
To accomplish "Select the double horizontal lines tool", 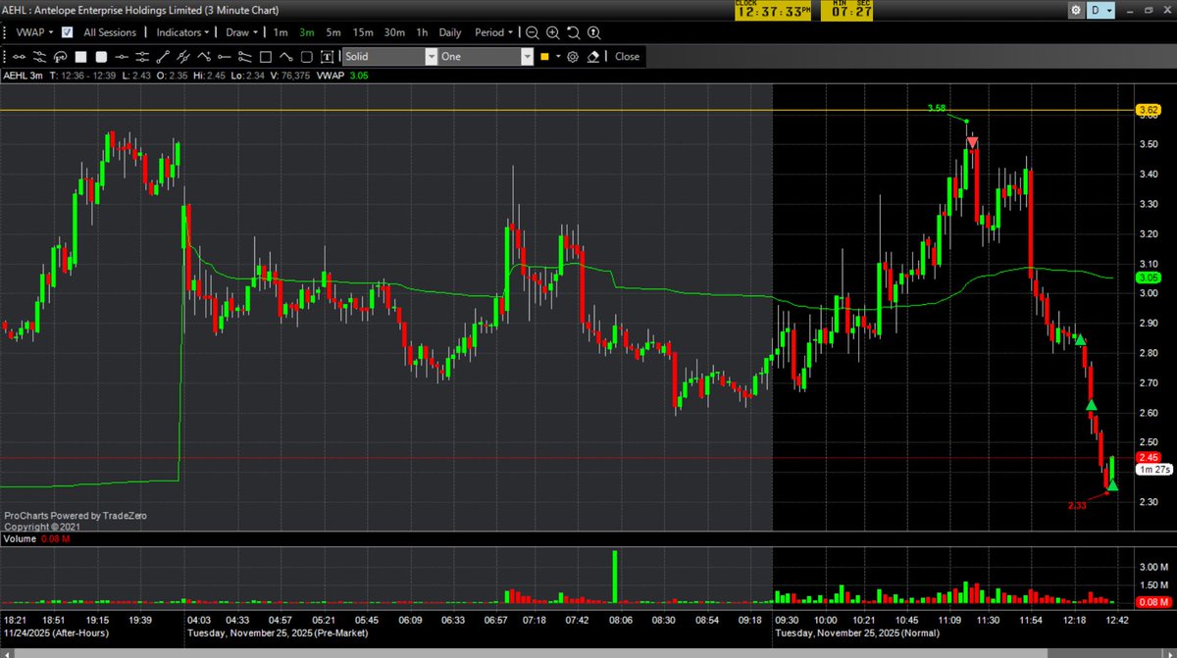I will pyautogui.click(x=142, y=57).
